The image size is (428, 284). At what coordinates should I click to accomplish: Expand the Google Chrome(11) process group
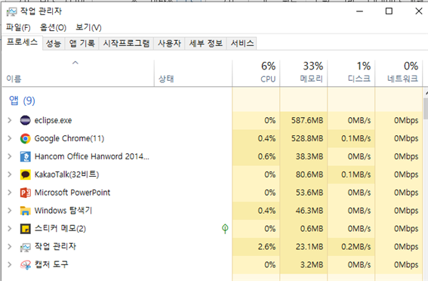tap(10, 138)
